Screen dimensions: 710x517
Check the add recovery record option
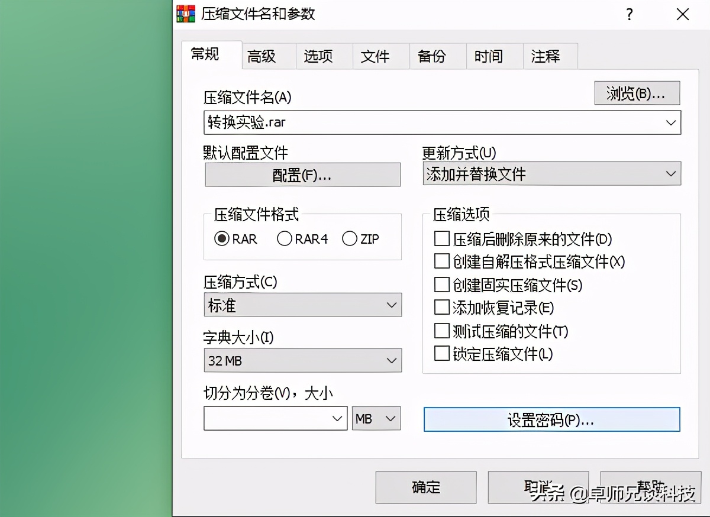(x=441, y=308)
